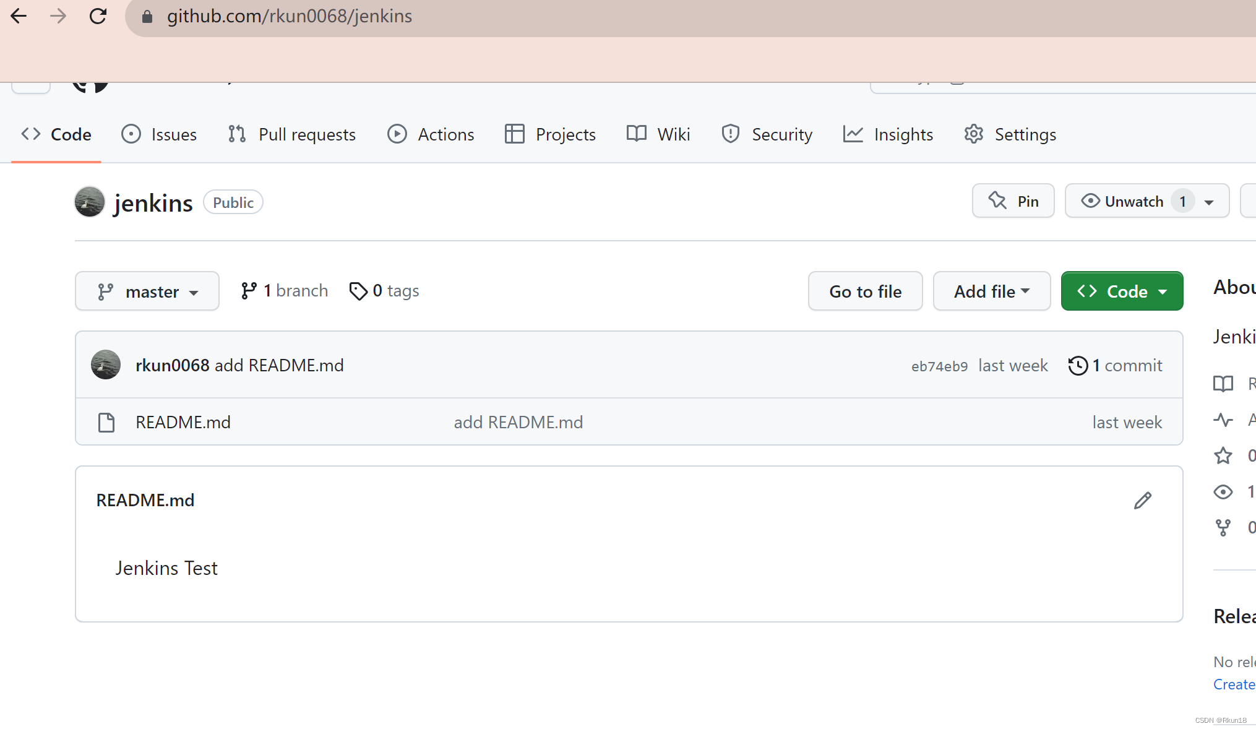Open the README.md file in file list

[x=183, y=422]
